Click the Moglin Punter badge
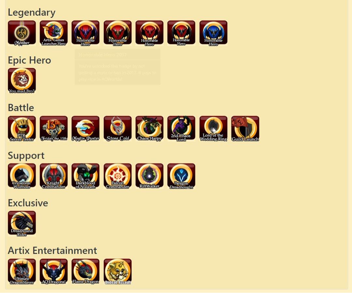 [85, 128]
